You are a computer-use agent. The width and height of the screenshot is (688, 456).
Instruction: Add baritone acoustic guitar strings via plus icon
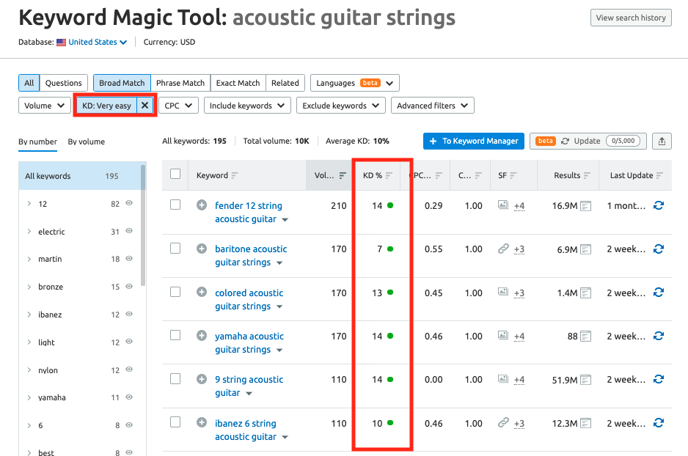click(x=202, y=249)
